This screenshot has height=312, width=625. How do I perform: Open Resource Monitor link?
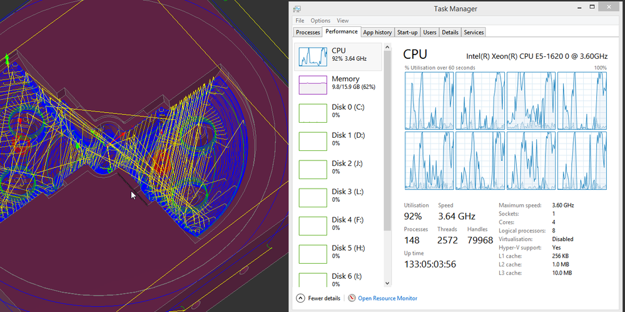387,298
